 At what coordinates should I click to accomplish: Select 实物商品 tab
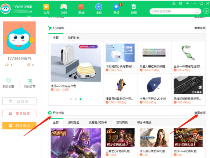coord(122,122)
